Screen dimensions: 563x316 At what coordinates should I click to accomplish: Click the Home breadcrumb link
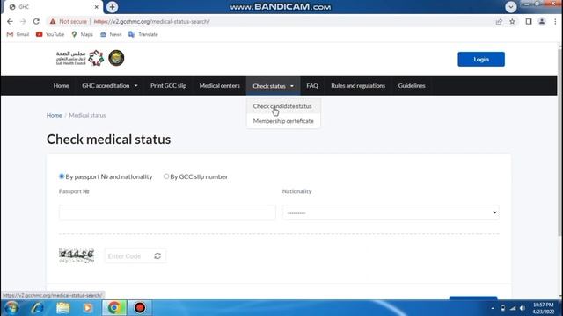click(x=55, y=115)
